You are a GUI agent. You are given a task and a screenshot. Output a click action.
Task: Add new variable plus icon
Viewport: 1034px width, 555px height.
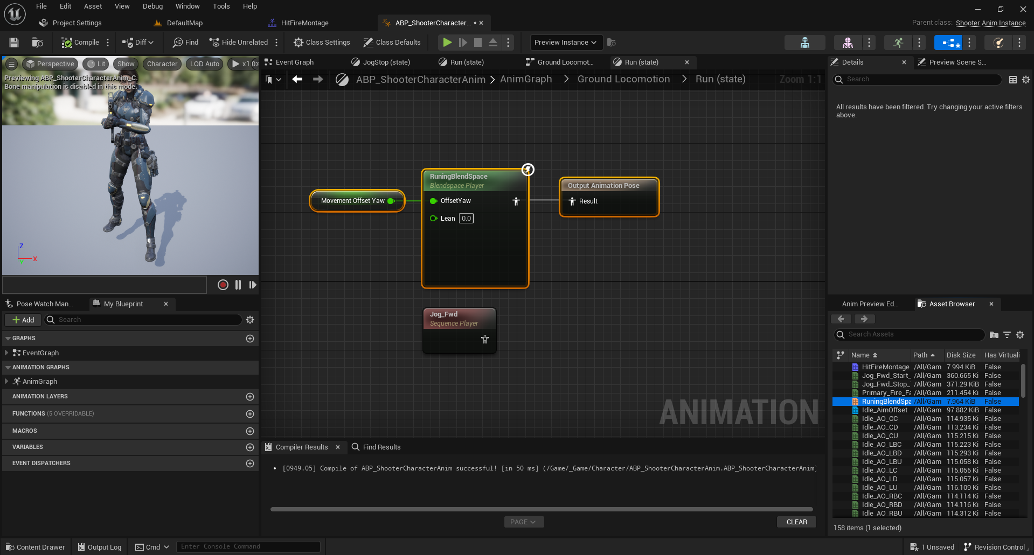click(x=250, y=447)
